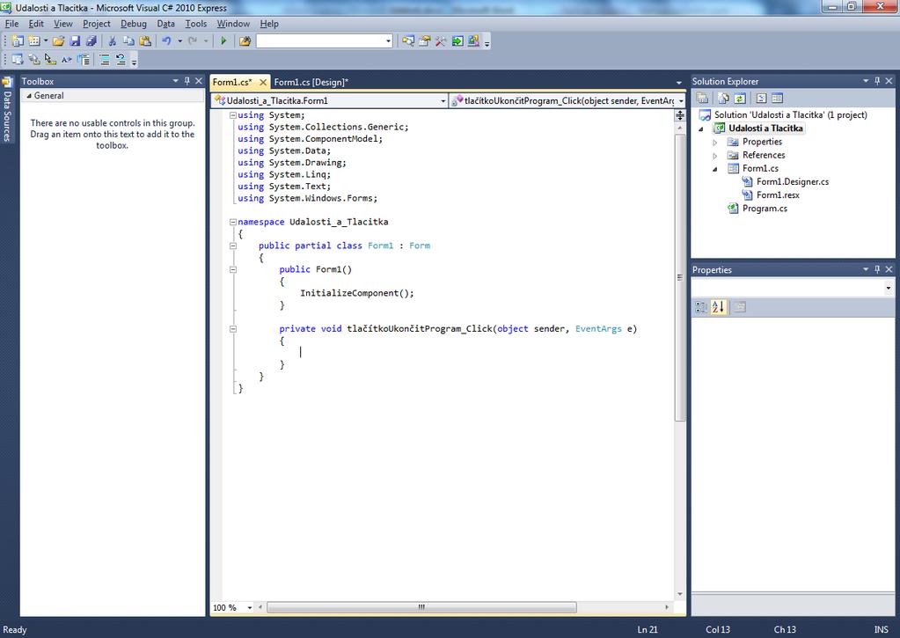
Task: Click the Copy icon in the toolbar
Action: [x=128, y=40]
